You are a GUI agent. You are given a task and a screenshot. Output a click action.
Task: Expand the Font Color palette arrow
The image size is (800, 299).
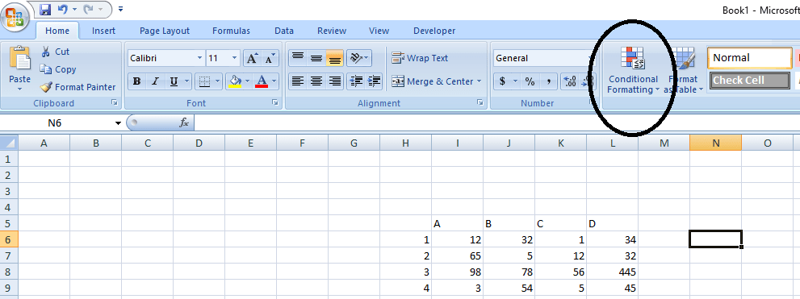pos(274,81)
